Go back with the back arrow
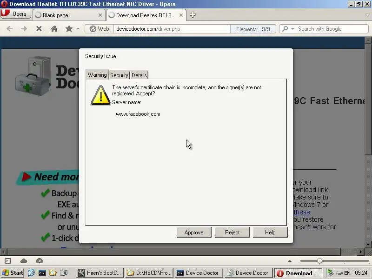Screen dimensions: 372x279 (x=9, y=29)
